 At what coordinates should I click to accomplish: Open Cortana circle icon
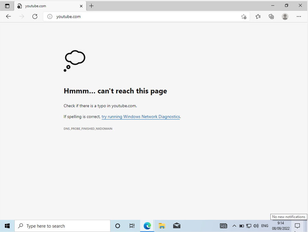tap(118, 226)
